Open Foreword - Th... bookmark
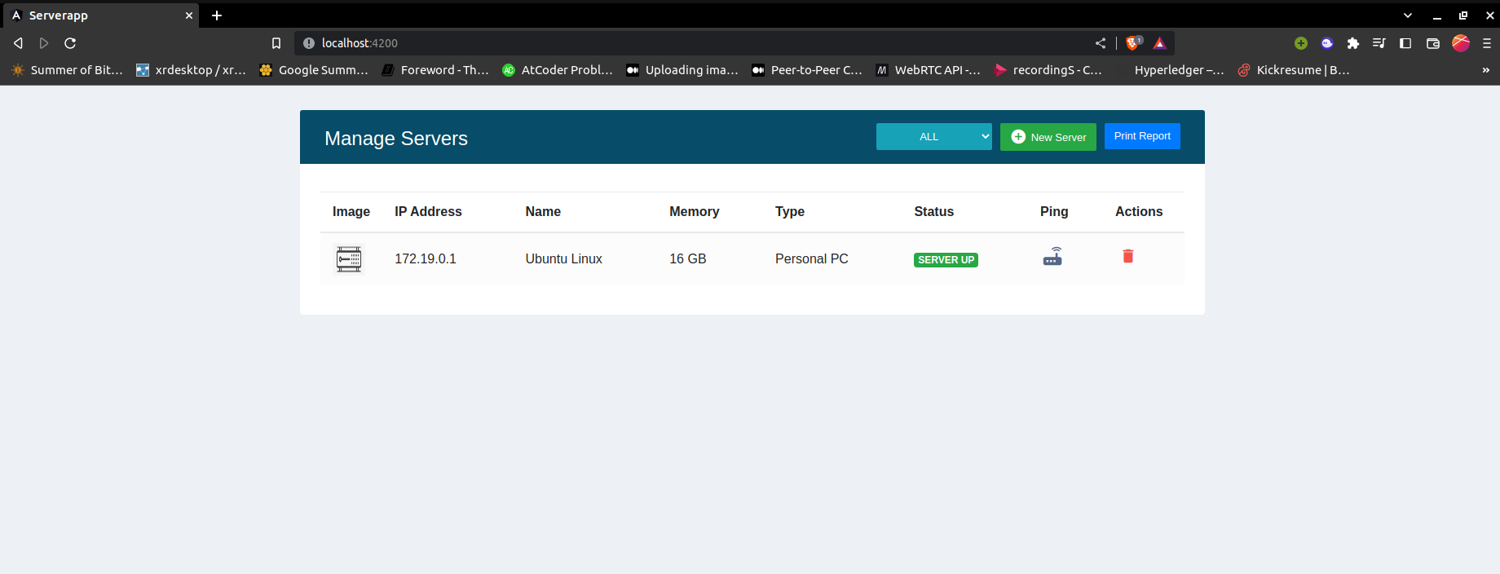Image resolution: width=1500 pixels, height=574 pixels. click(x=435, y=70)
